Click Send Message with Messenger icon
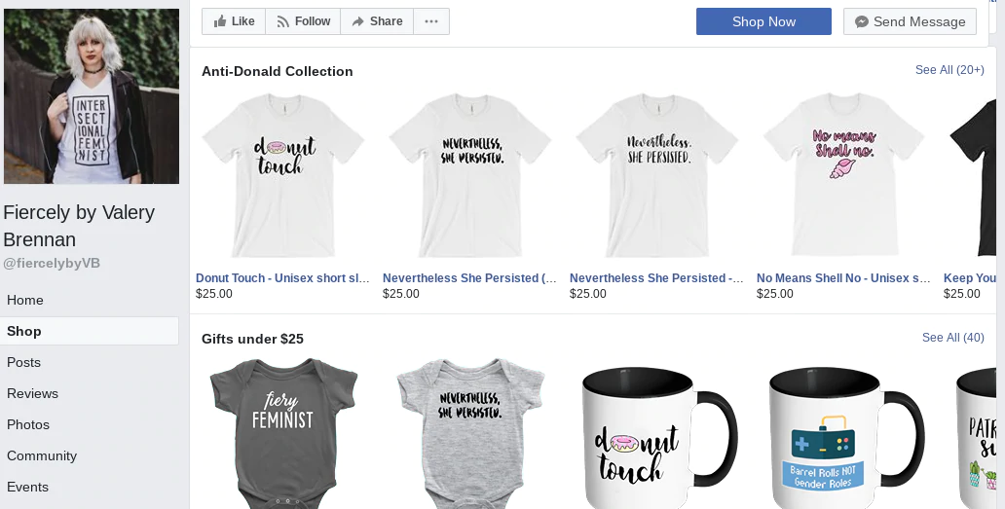This screenshot has width=1005, height=509. pyautogui.click(x=910, y=21)
